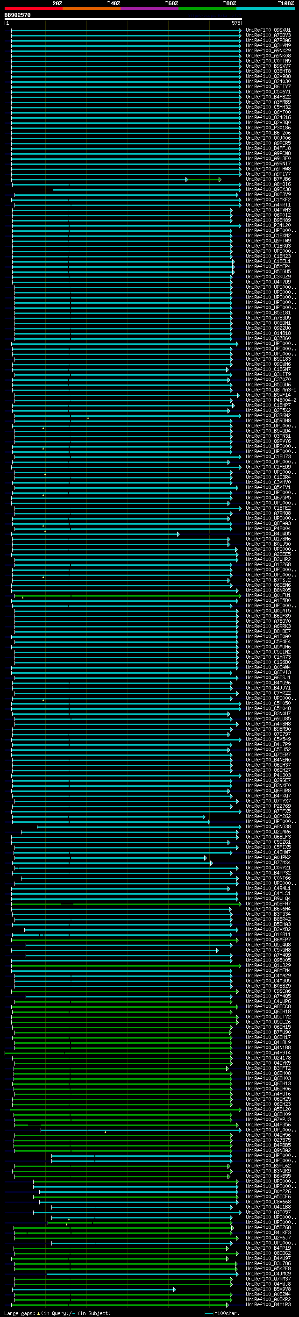Screen dimensions: 299x1317
Task: Open hit UniRef100_Q7Q797
Action: (268, 734)
